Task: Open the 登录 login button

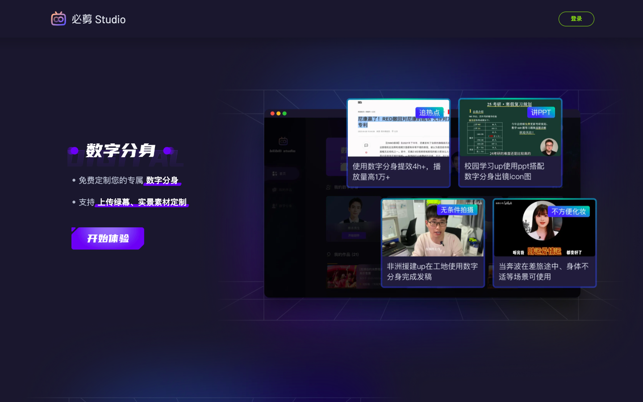Action: pyautogui.click(x=576, y=19)
